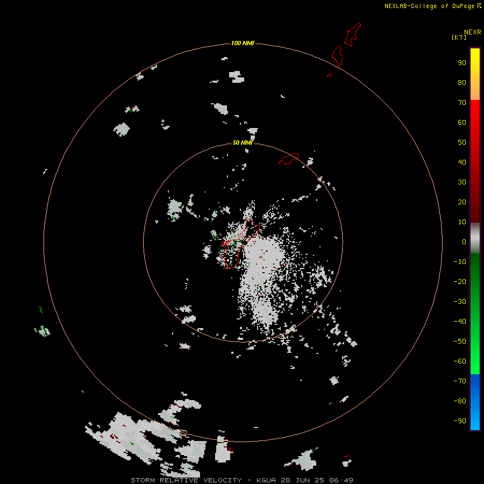Viewport: 484px width, 484px height.
Task: Select the 0 value on velocity scale
Action: point(464,241)
